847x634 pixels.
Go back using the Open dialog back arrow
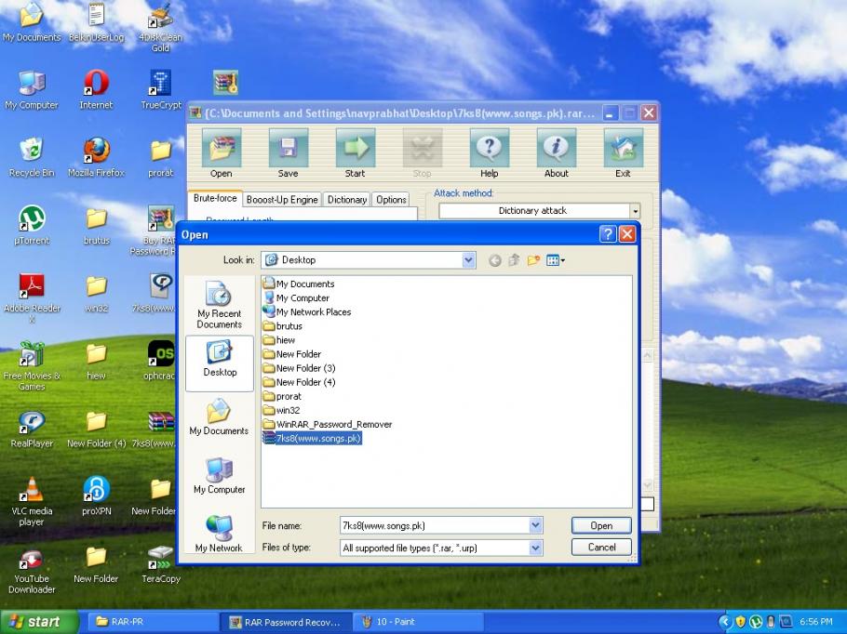[495, 260]
